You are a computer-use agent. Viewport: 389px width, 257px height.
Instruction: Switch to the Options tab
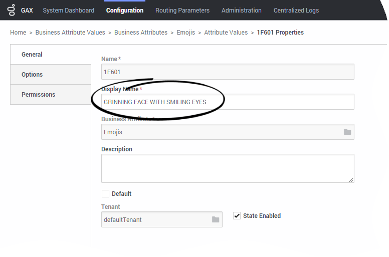[x=32, y=75]
